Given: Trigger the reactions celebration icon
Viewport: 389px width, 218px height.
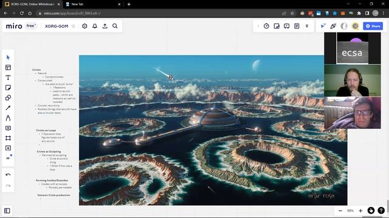Looking at the screenshot, I should [x=333, y=26].
